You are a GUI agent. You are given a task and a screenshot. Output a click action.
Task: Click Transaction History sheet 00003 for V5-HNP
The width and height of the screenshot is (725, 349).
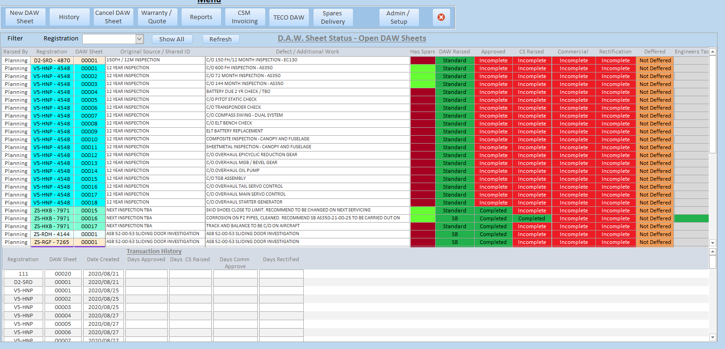[63, 307]
